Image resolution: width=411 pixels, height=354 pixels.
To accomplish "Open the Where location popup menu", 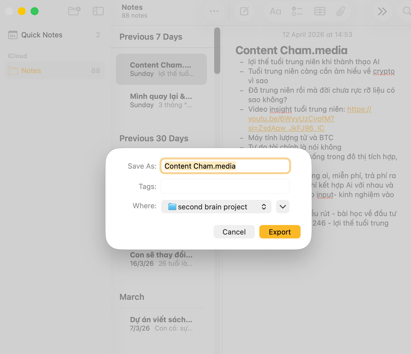I will 216,207.
